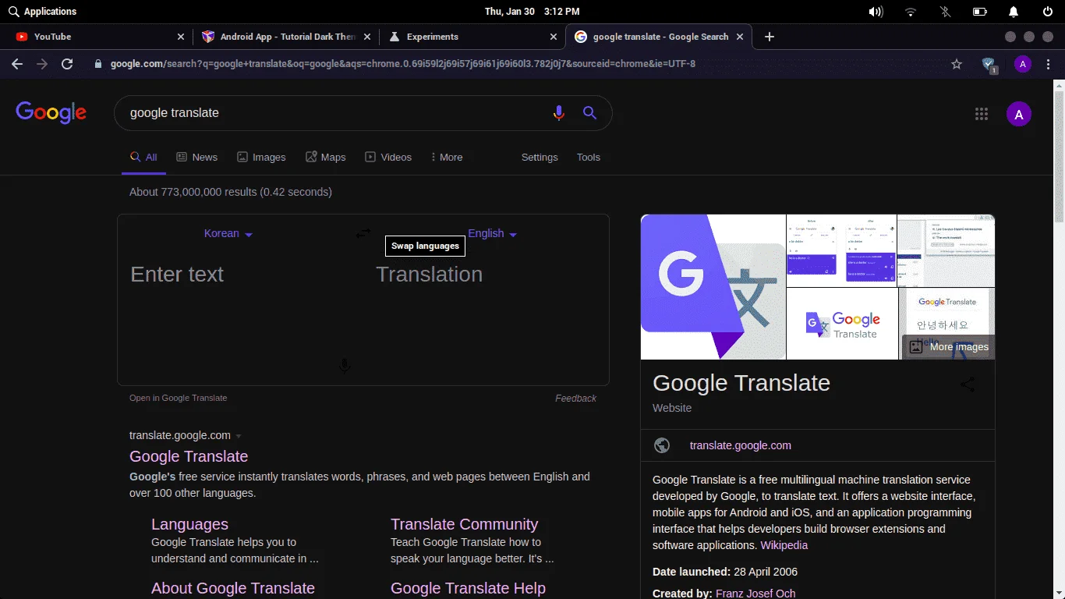Open Google account avatar on page
The image size is (1065, 599).
pos(1019,114)
